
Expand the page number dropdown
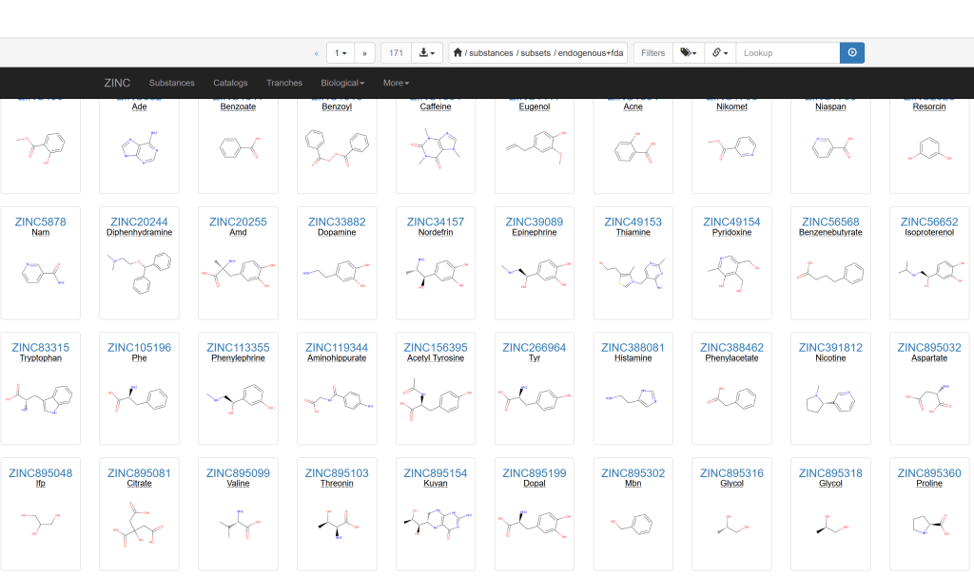pyautogui.click(x=340, y=53)
